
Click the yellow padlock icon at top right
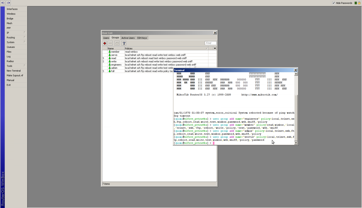pyautogui.click(x=359, y=3)
